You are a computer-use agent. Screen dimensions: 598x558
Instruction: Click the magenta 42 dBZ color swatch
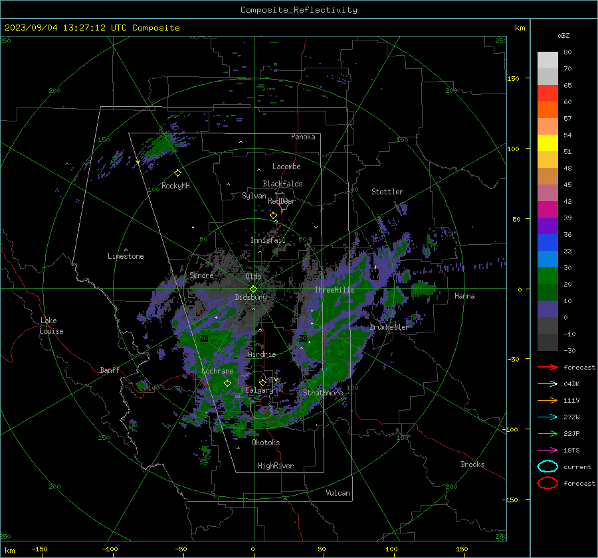click(548, 209)
